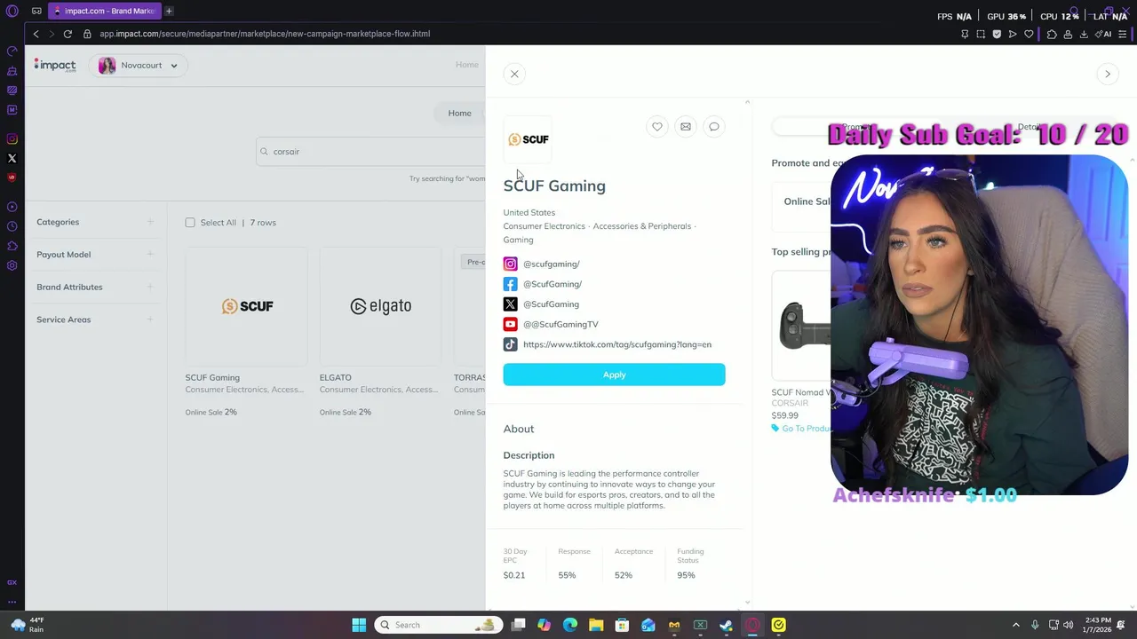This screenshot has width=1137, height=639.
Task: Open chat bubble message icon
Action: pyautogui.click(x=714, y=127)
